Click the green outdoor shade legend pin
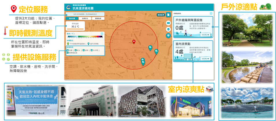 (x=68, y=44)
